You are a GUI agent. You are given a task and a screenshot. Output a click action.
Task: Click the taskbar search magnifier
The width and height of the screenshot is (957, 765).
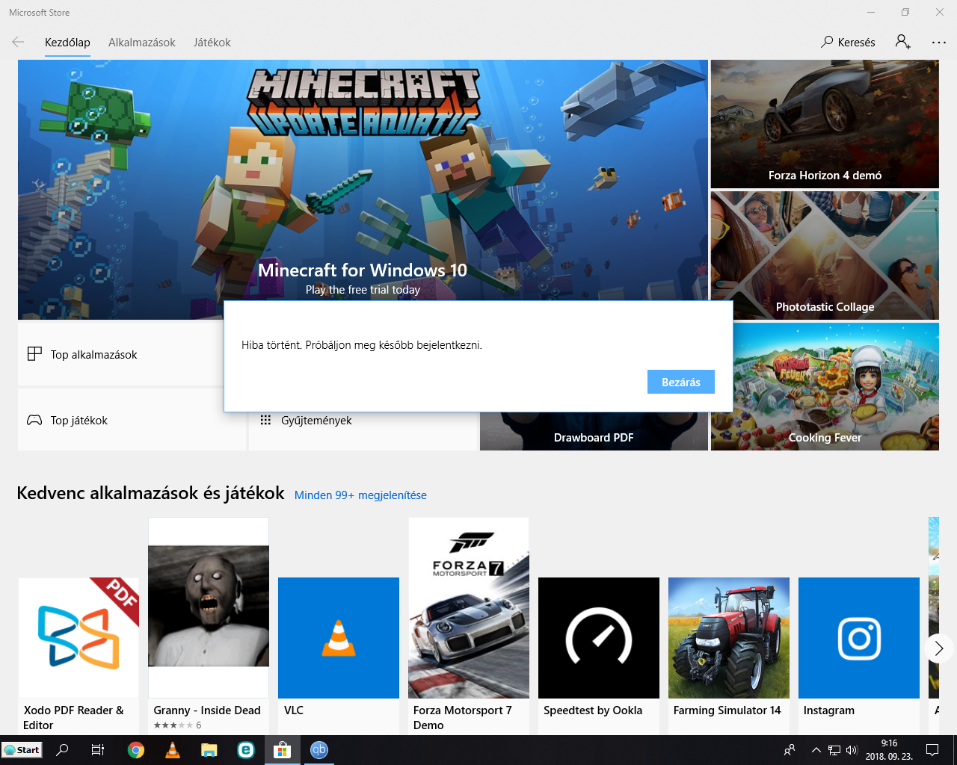coord(63,749)
